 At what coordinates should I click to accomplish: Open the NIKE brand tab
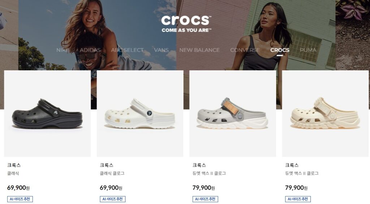(63, 50)
